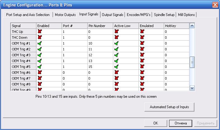
Task: Toggle Emulated for OEM Trig #1
Action: [x=142, y=43]
